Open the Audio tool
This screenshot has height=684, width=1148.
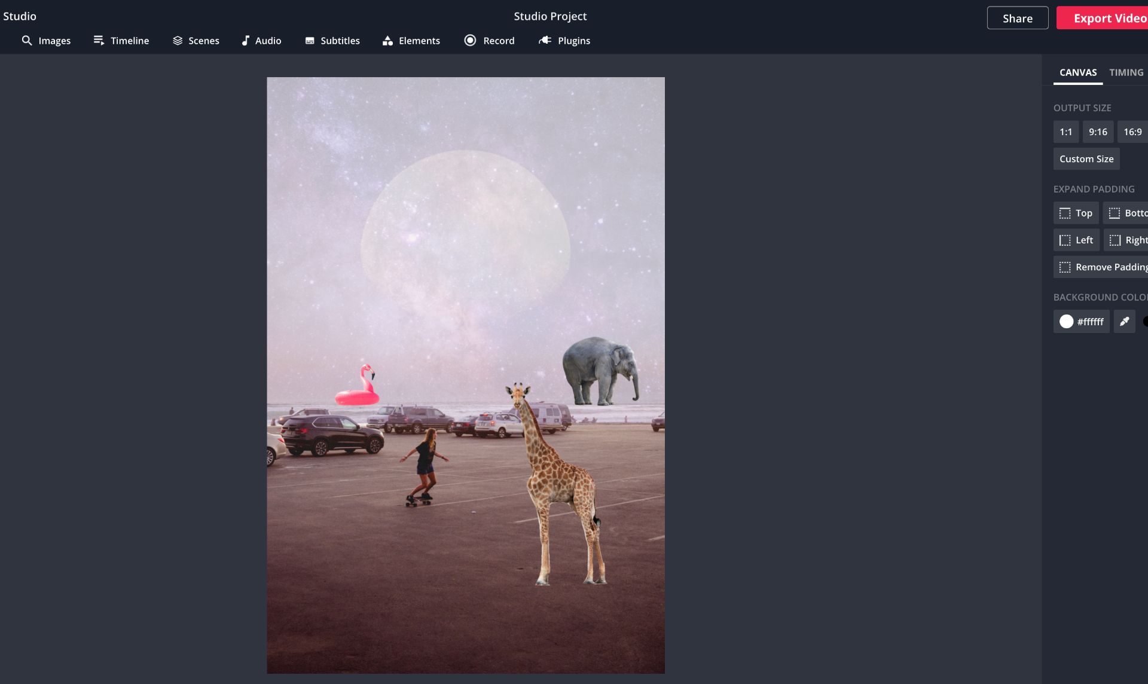pos(261,41)
